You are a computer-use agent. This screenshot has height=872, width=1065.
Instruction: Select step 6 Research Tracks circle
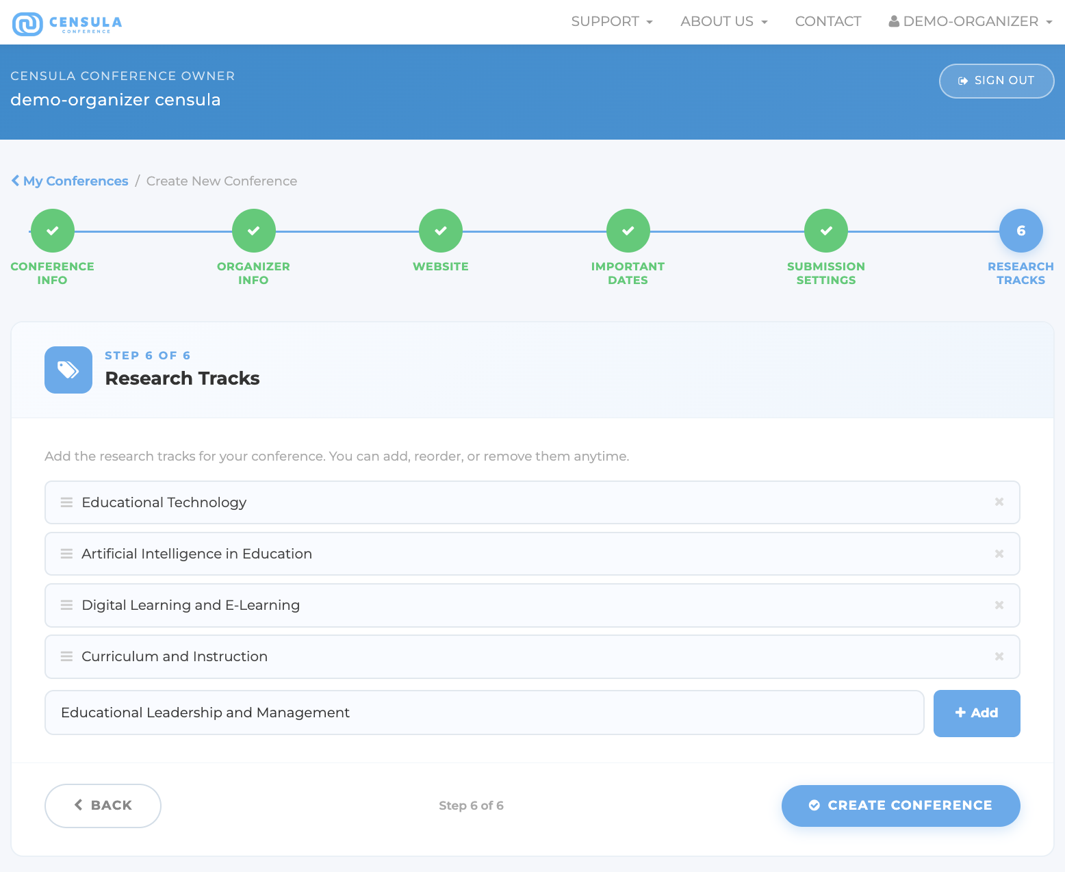(1021, 231)
